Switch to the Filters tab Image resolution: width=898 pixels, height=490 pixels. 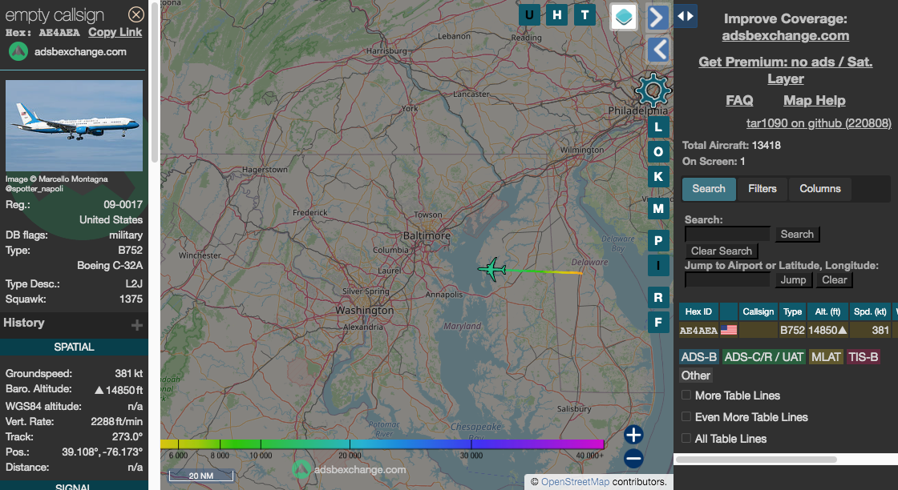pyautogui.click(x=762, y=189)
